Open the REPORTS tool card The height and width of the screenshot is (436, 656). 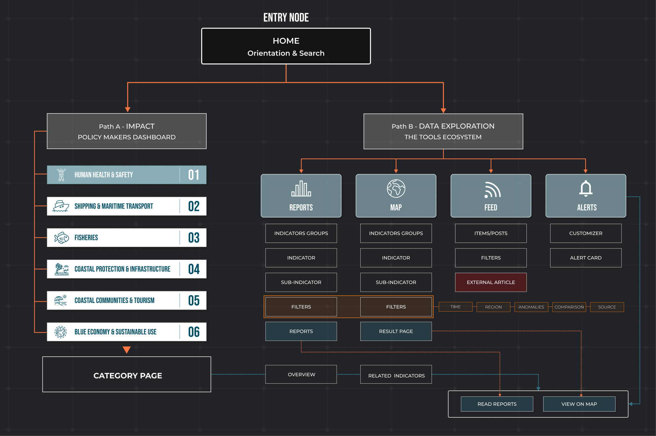tap(301, 196)
